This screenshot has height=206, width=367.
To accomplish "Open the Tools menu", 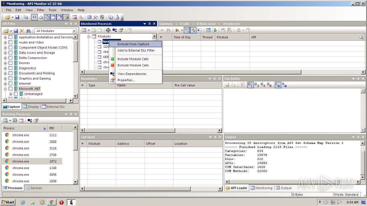I will [52, 10].
